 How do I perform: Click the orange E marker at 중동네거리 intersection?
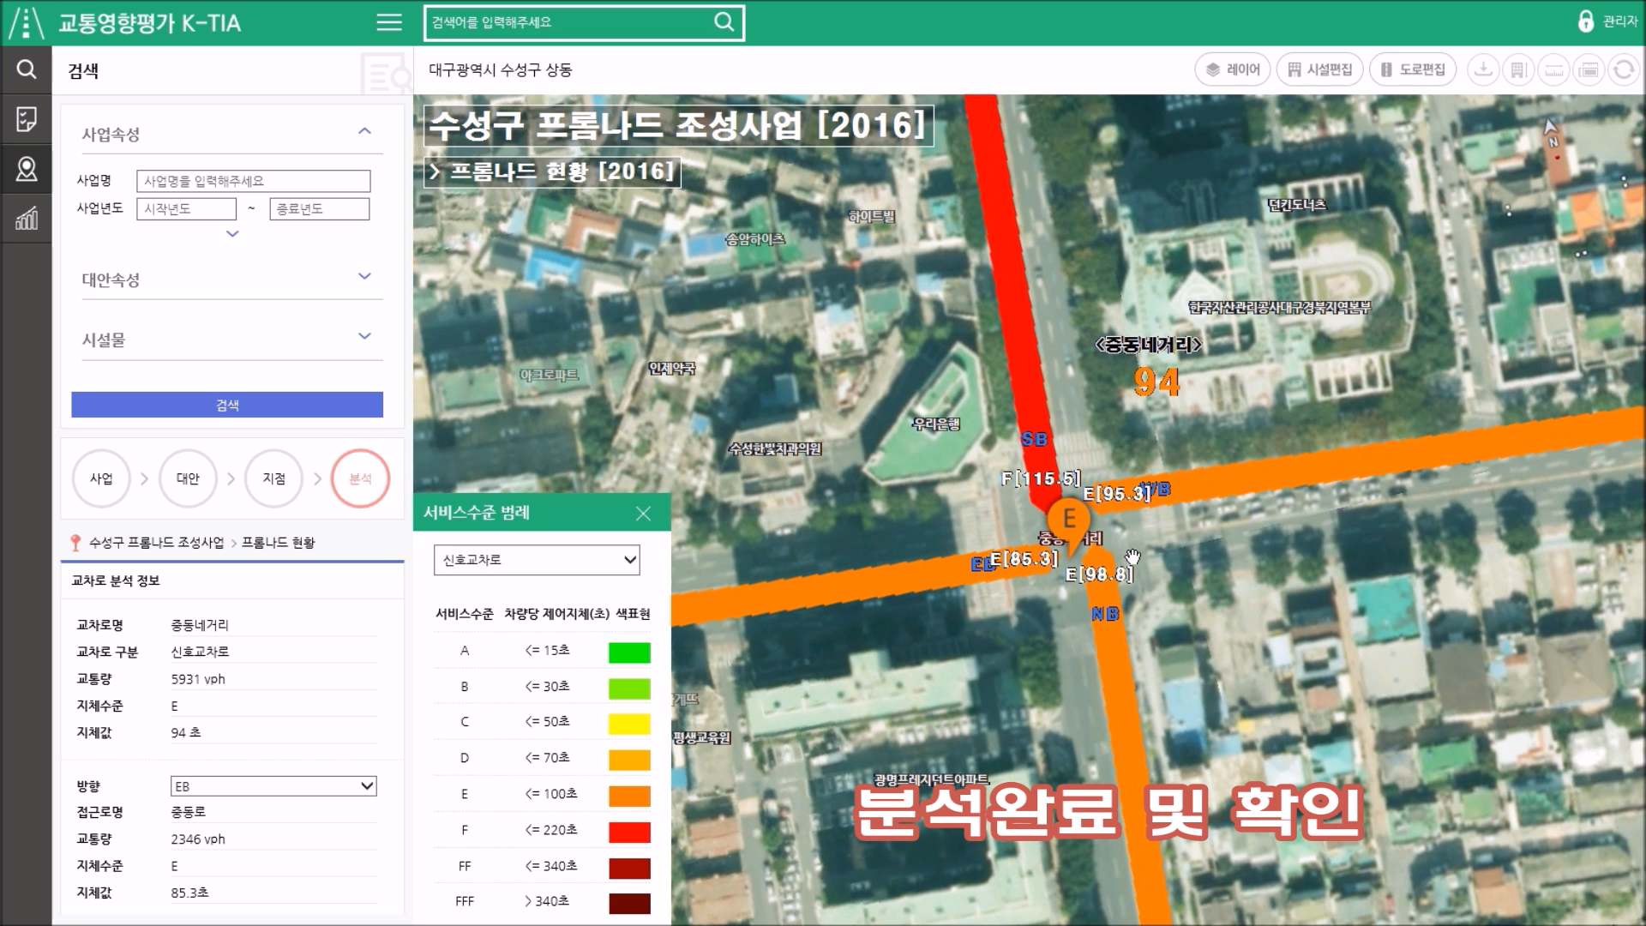tap(1069, 522)
